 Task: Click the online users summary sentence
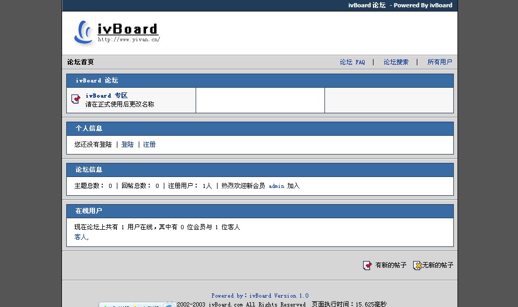[x=157, y=227]
